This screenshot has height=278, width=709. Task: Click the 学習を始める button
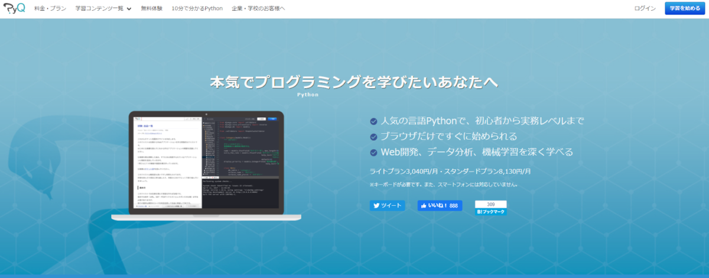[685, 8]
